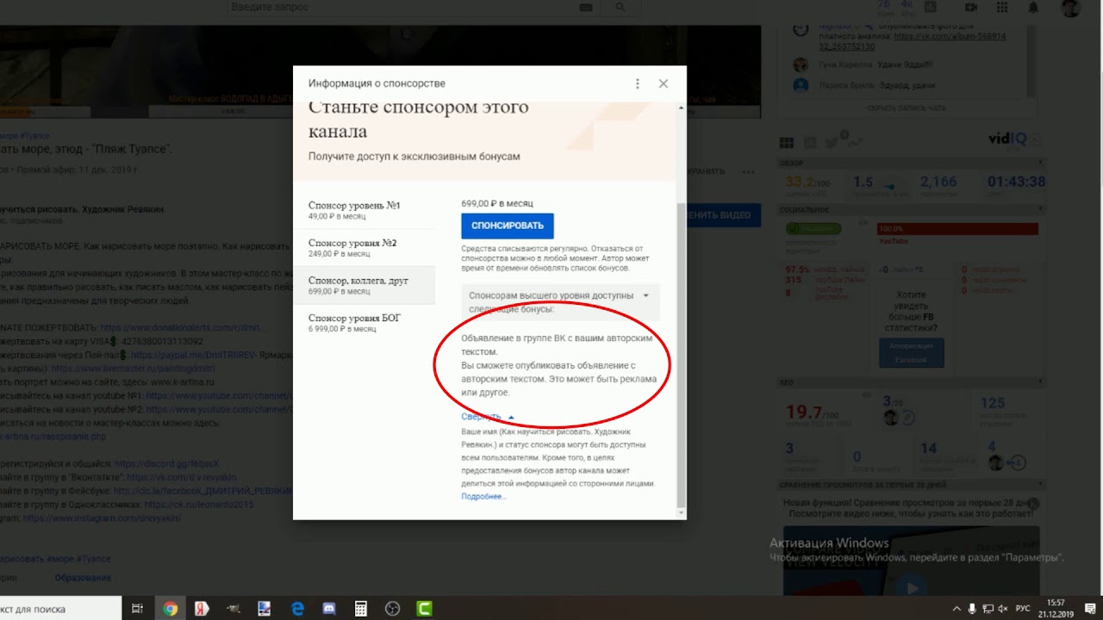This screenshot has width=1103, height=620.
Task: Open Calculator from the taskbar
Action: [x=361, y=609]
